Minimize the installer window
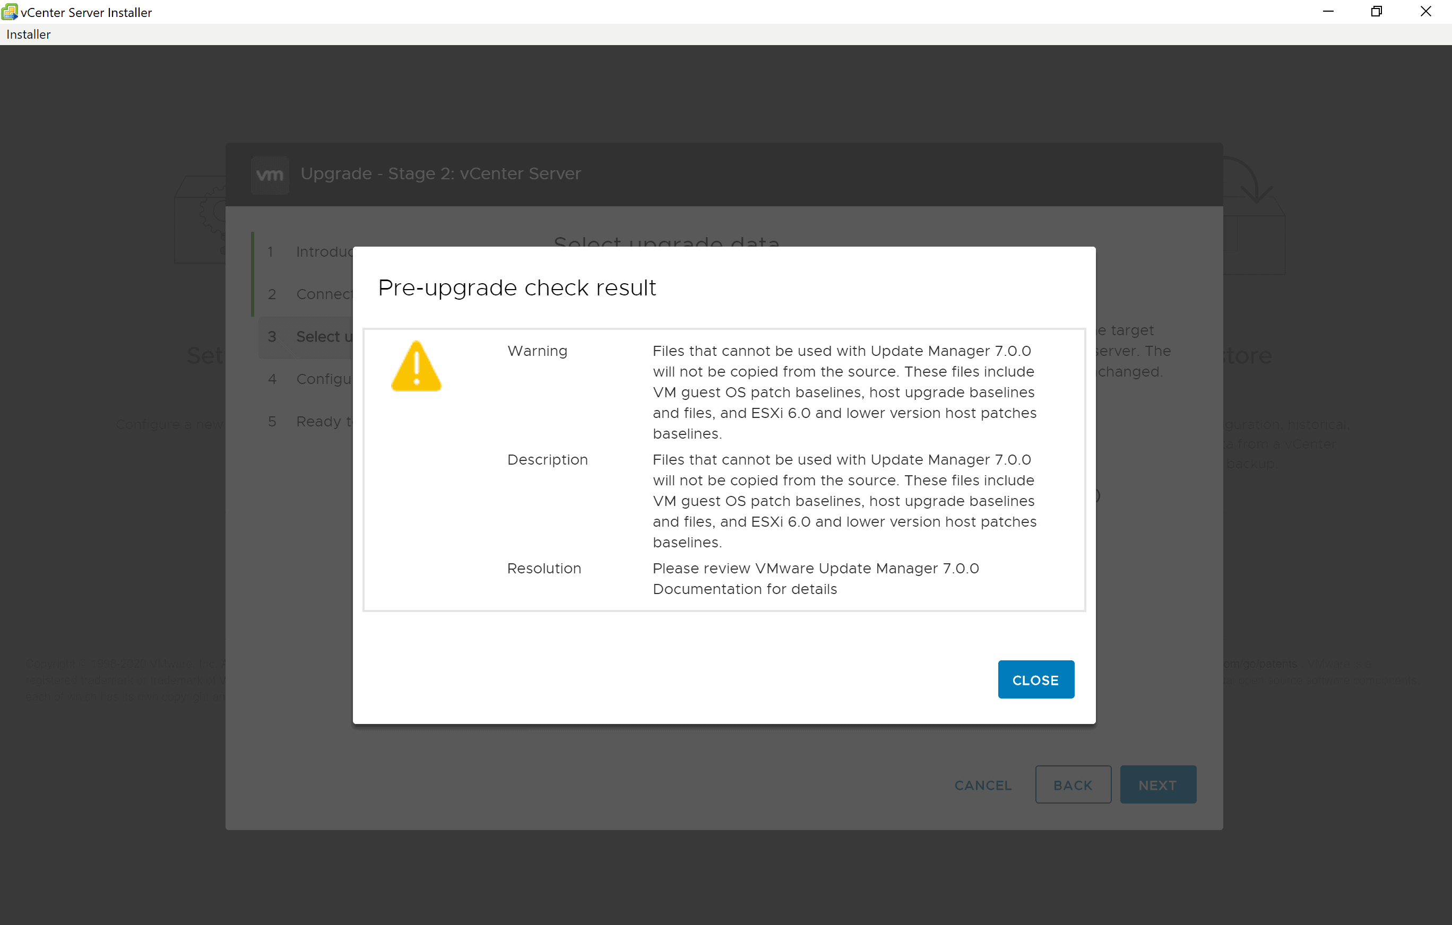 (x=1328, y=12)
